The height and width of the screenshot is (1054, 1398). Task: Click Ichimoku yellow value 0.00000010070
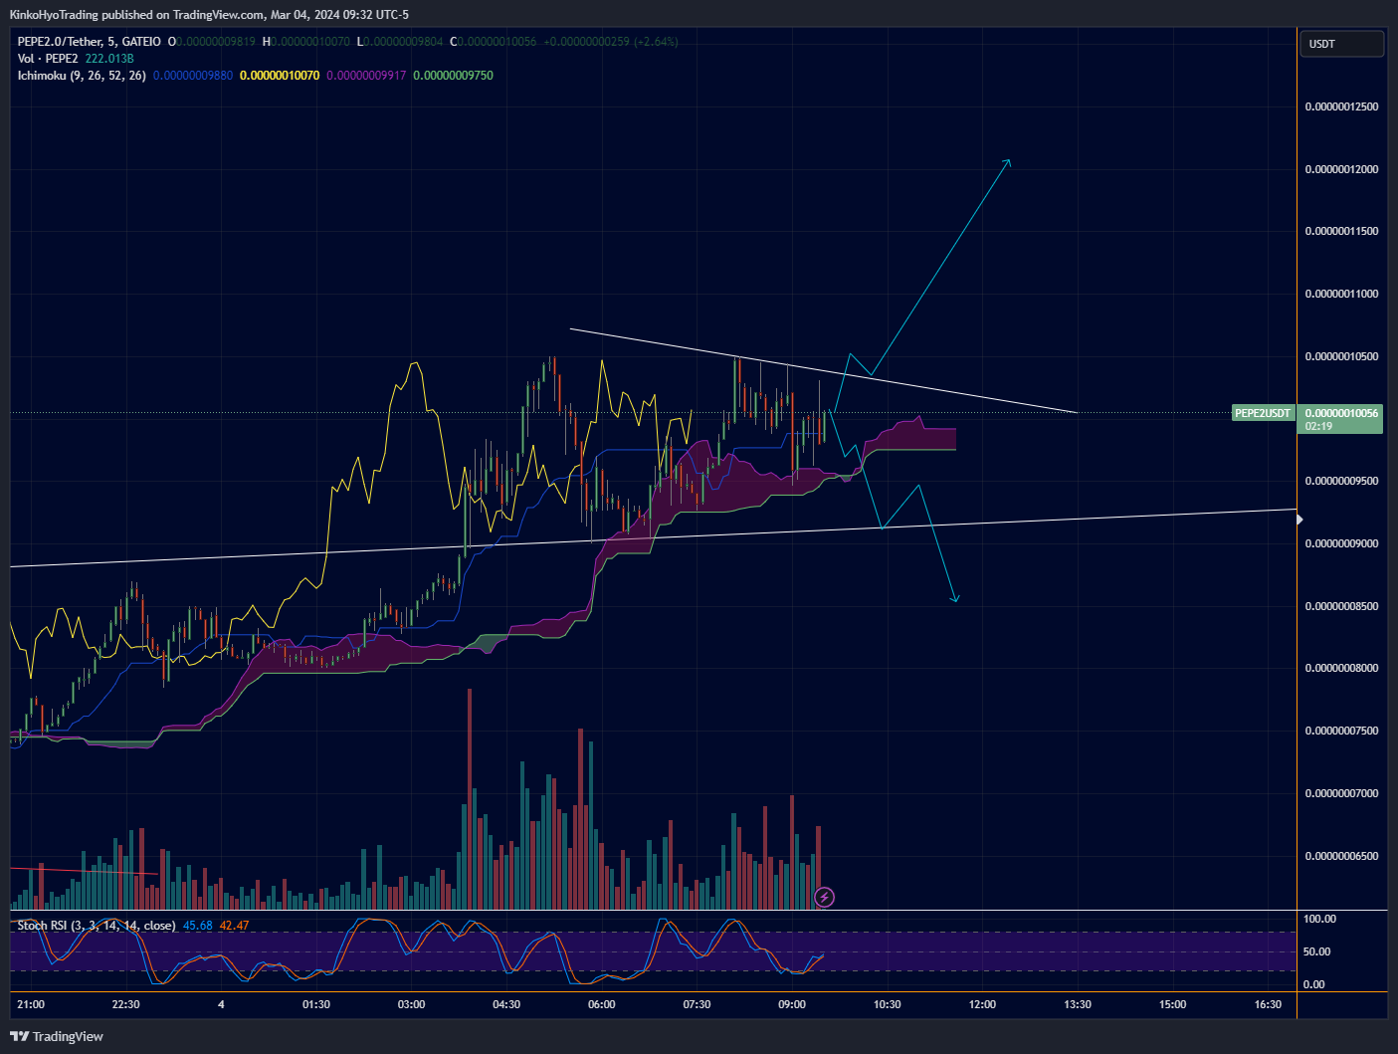pos(280,76)
